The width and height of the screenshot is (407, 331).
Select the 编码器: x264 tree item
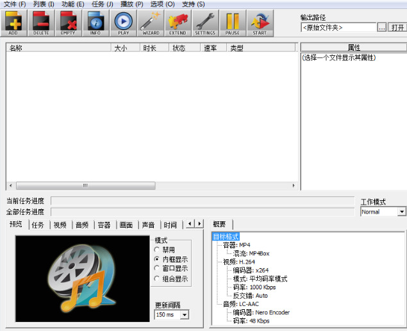click(251, 270)
